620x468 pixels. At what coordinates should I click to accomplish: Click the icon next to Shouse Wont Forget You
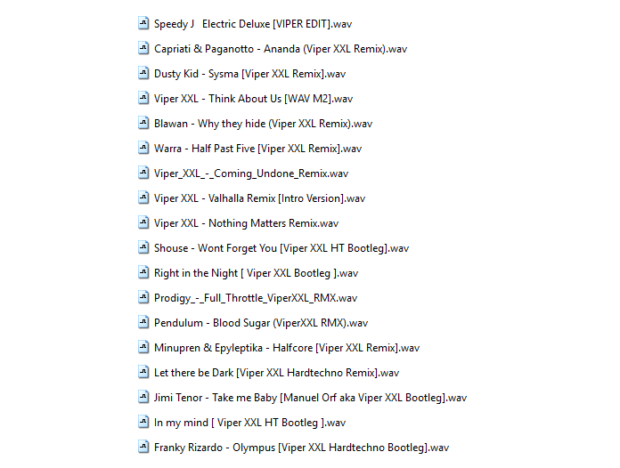(143, 246)
